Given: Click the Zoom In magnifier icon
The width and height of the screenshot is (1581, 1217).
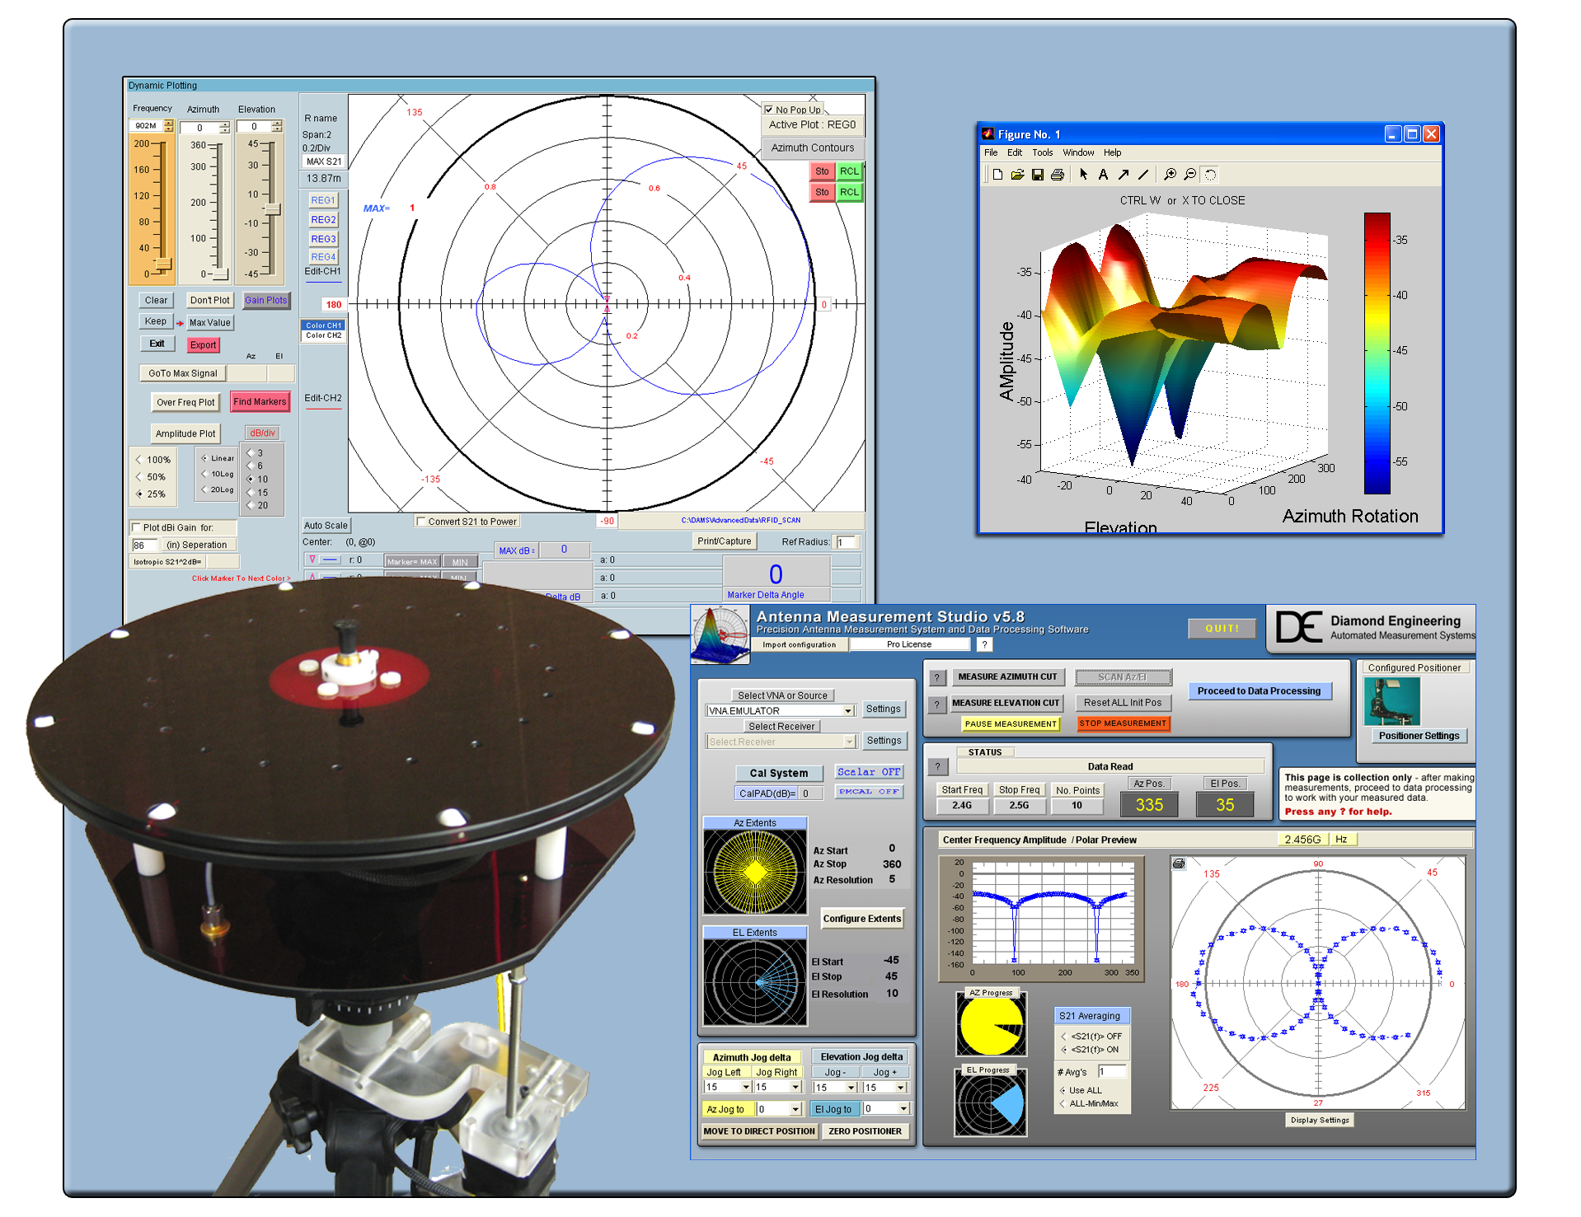Looking at the screenshot, I should point(1170,175).
